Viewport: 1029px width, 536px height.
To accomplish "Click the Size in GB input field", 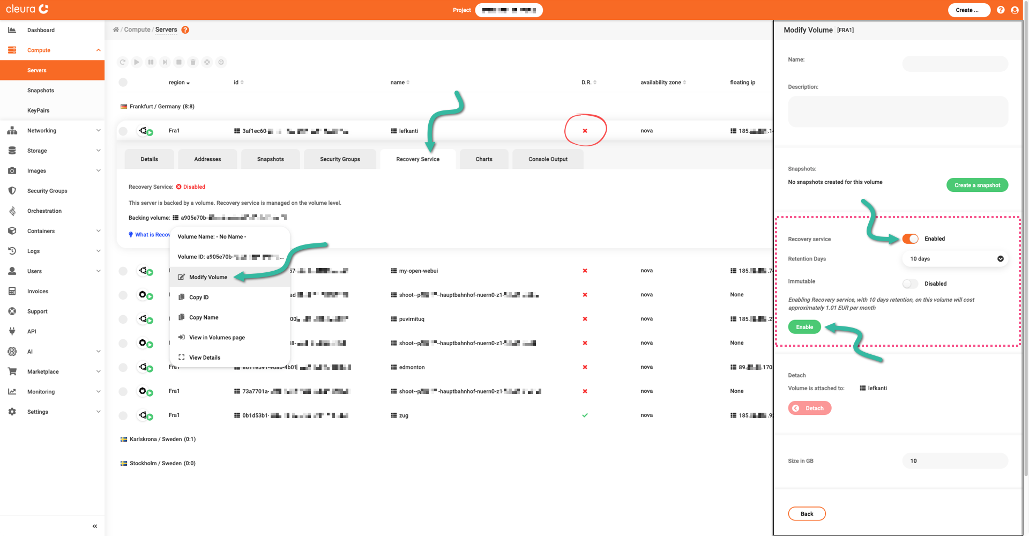I will coord(955,460).
